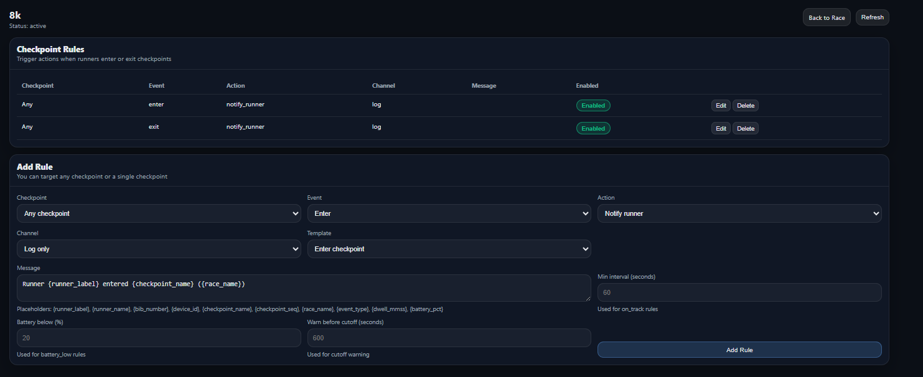Toggle the Enabled badge on exit rule
This screenshot has width=923, height=377.
click(593, 129)
